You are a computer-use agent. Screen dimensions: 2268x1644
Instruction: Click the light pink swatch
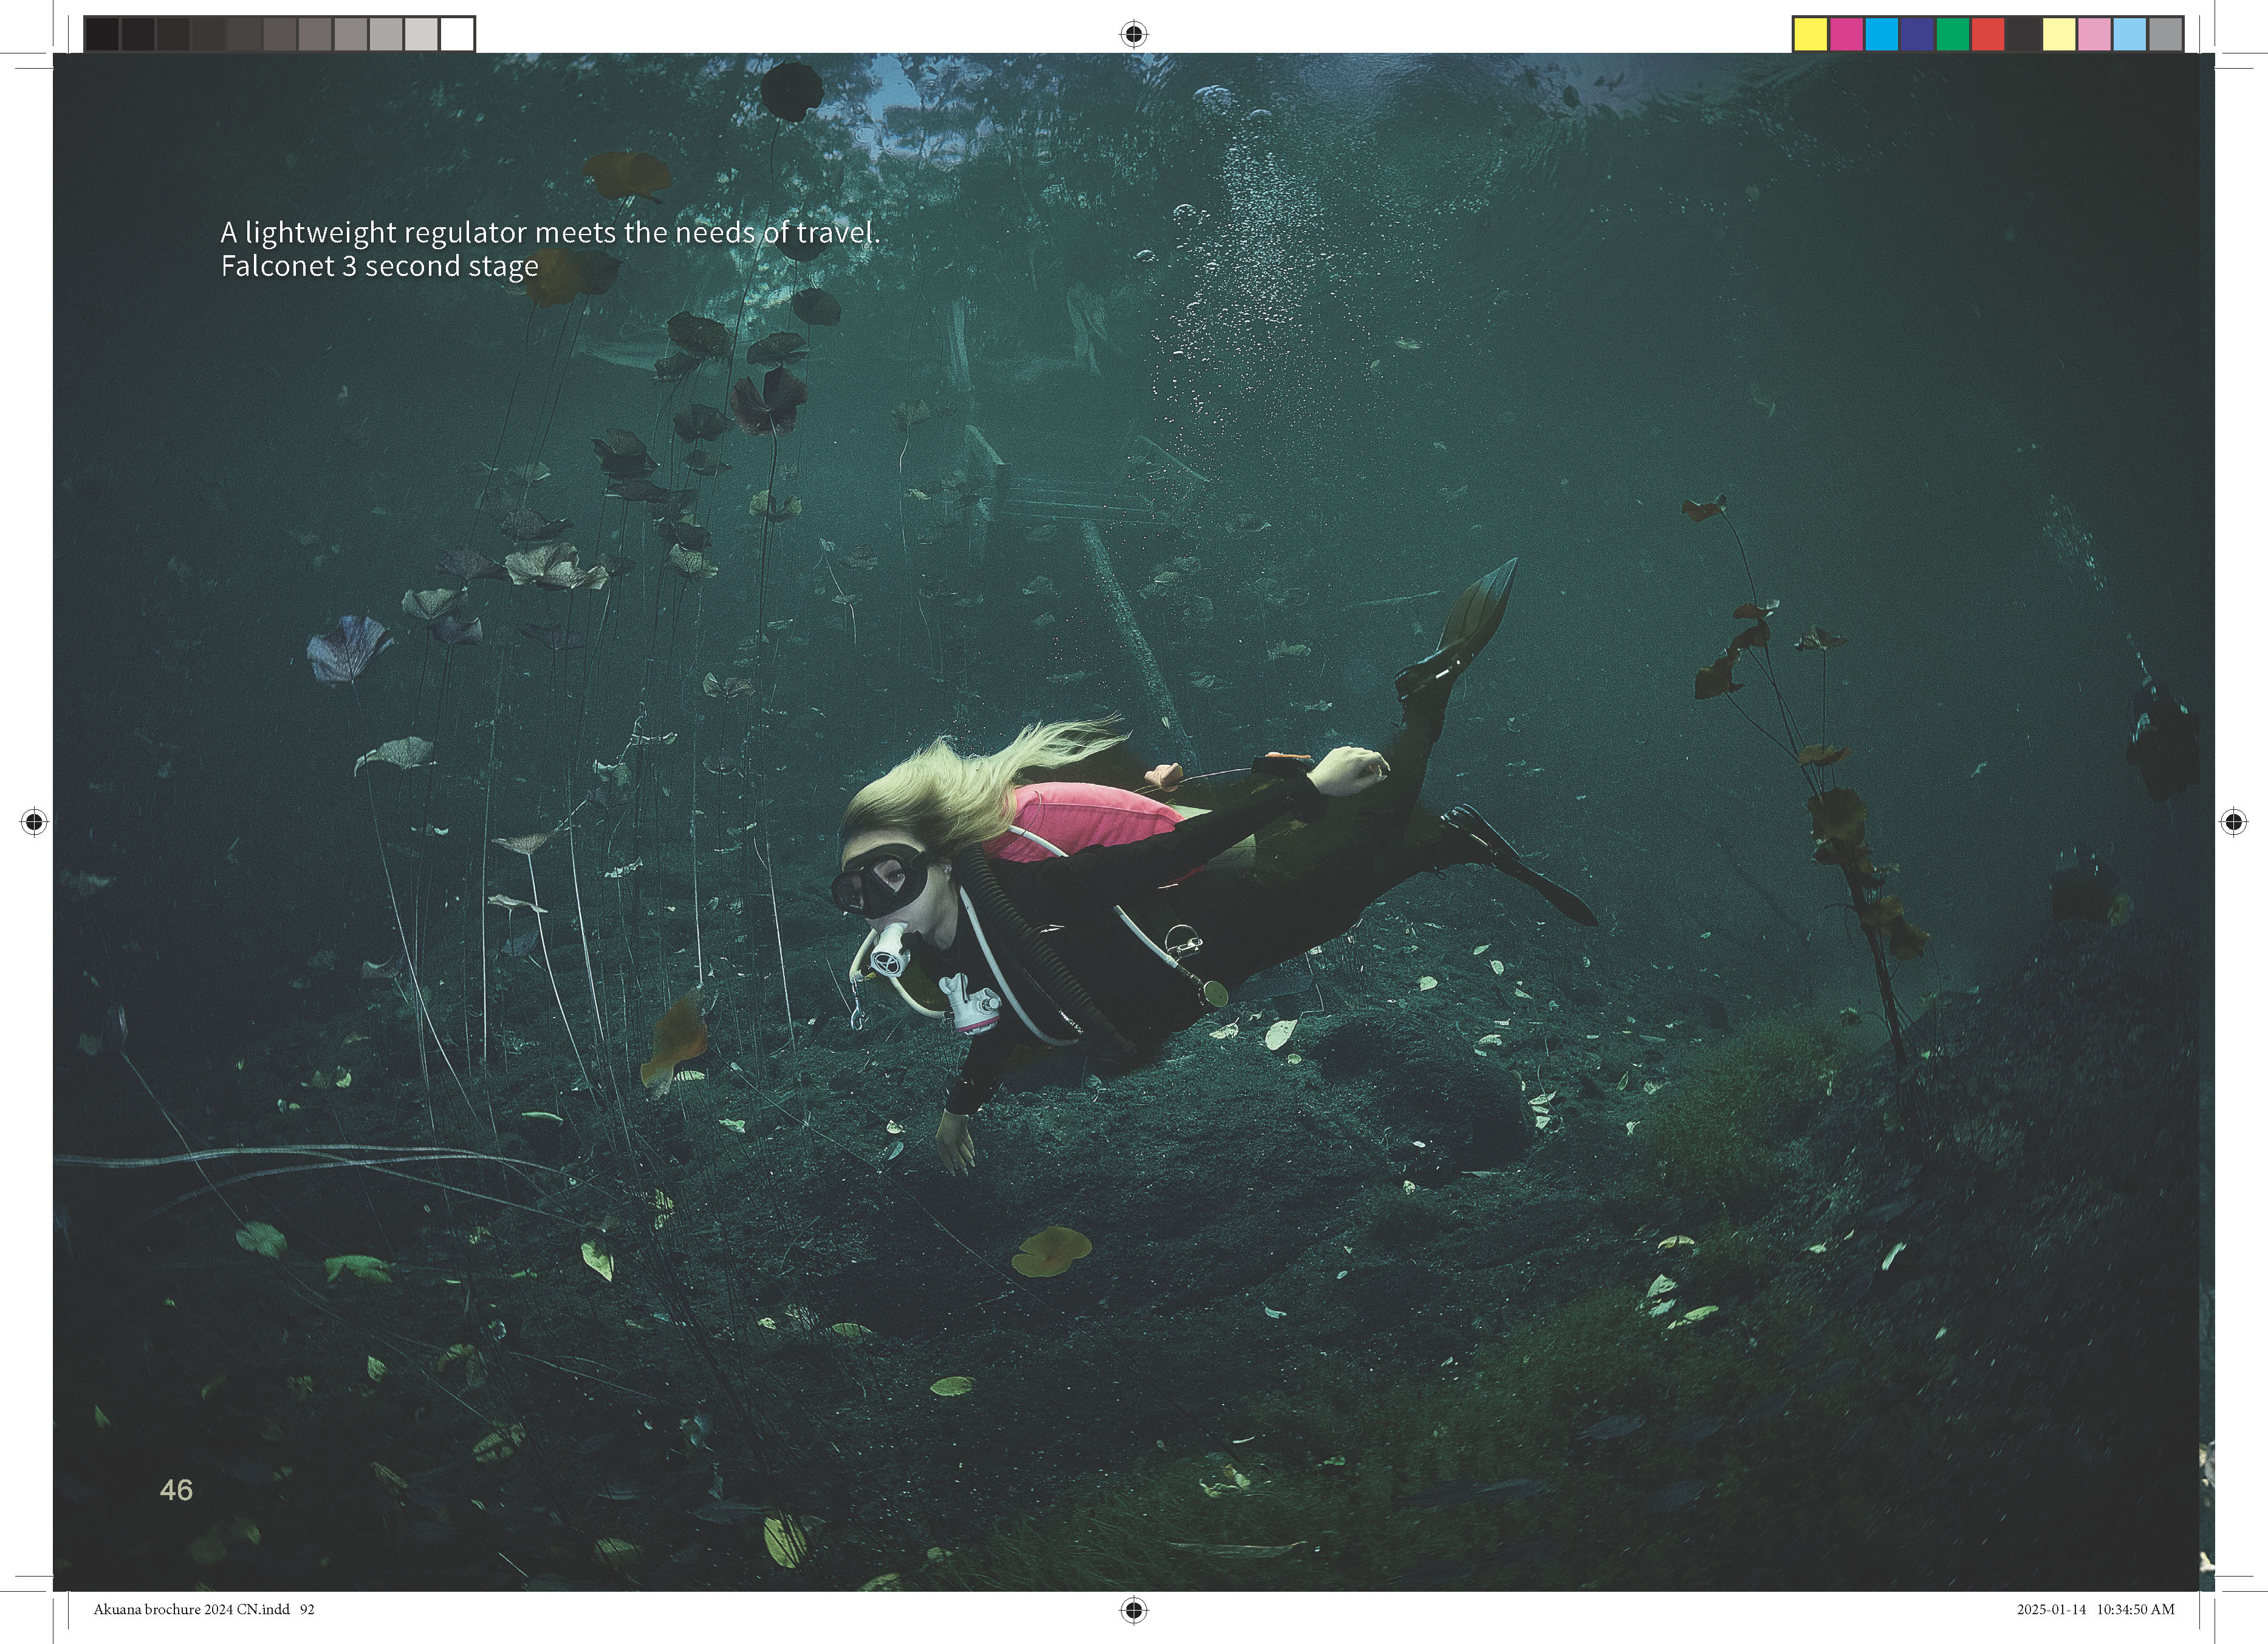pos(2094,34)
